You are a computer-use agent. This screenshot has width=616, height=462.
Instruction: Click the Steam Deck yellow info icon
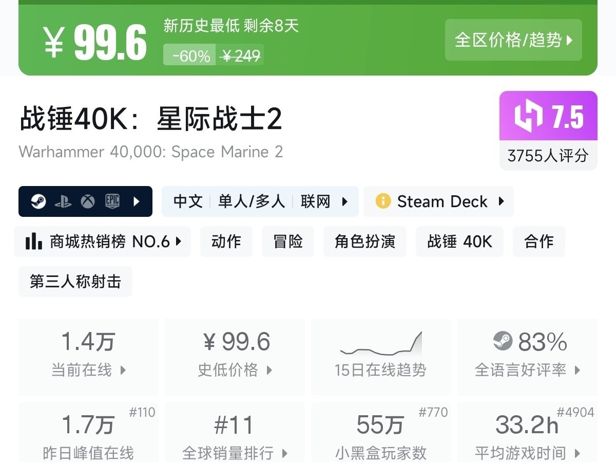tap(383, 201)
